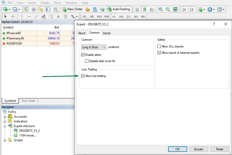Open the Strategy Tester magnifier icon
This screenshot has width=232, height=155.
(56, 9)
